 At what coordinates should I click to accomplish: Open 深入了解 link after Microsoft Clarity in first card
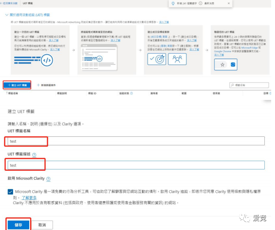click(55, 50)
